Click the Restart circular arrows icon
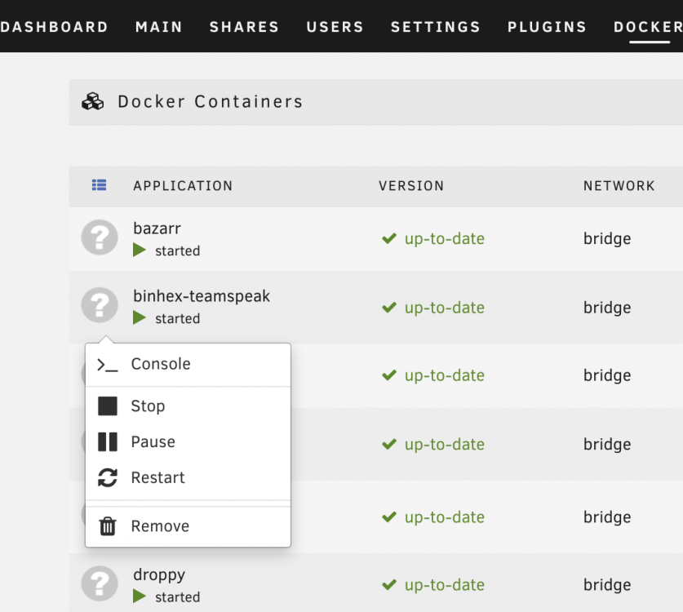The height and width of the screenshot is (612, 683). (x=108, y=478)
